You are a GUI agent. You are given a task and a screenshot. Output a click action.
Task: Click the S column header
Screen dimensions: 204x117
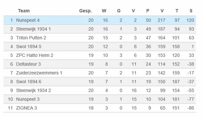pos(191,11)
